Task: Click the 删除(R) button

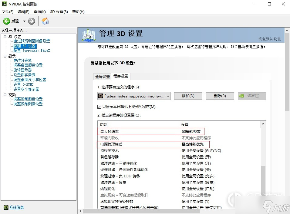Action: point(220,96)
